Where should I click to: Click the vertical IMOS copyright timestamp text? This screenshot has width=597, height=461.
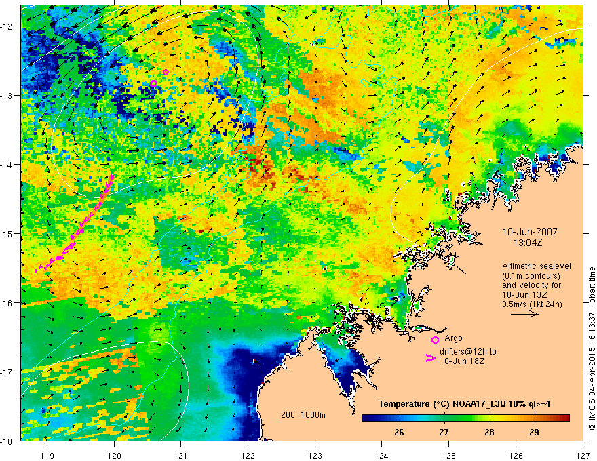click(x=592, y=349)
